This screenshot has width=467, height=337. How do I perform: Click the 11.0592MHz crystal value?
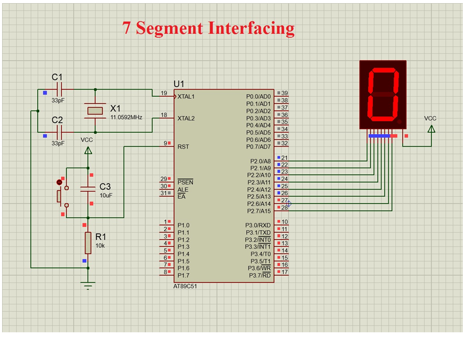126,117
